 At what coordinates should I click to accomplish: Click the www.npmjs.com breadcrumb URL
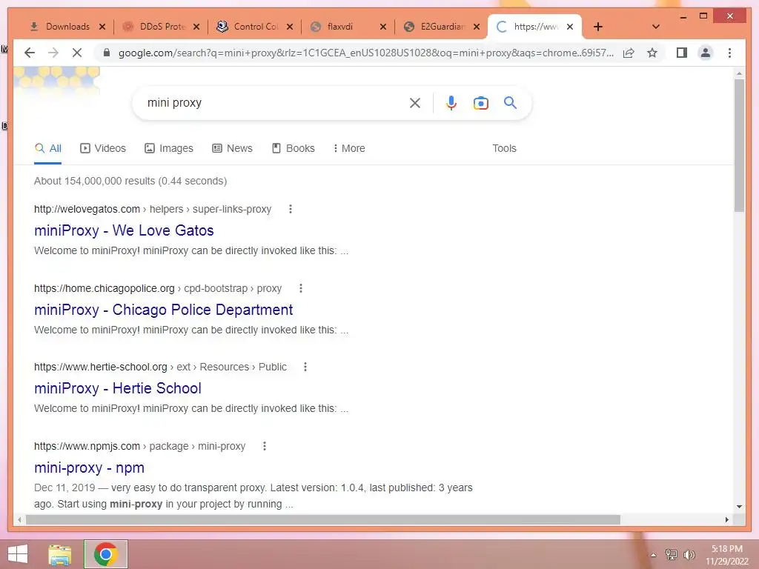click(139, 446)
